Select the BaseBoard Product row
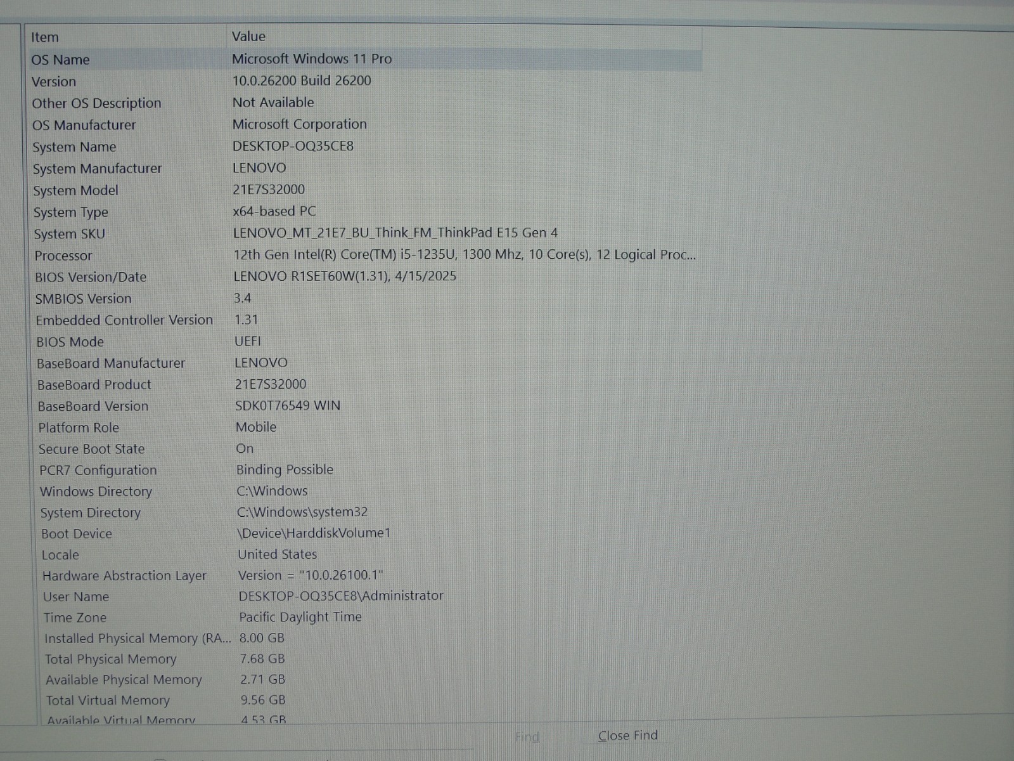This screenshot has width=1014, height=761. (94, 385)
